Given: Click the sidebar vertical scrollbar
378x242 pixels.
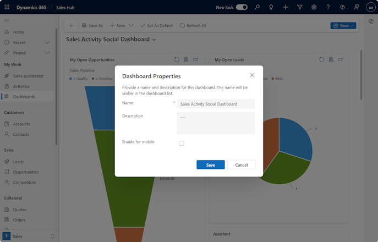Looking at the screenshot, I should click(57, 87).
